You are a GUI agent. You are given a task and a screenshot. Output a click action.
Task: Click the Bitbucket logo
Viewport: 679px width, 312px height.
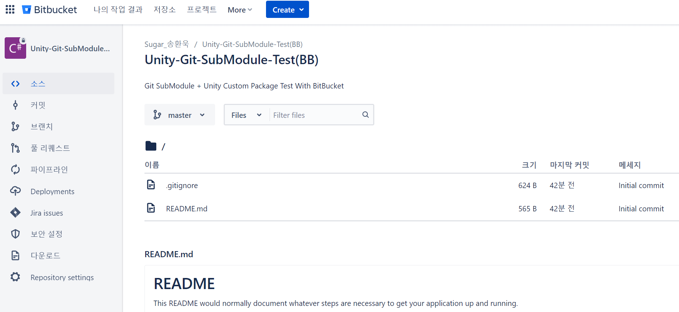click(49, 10)
